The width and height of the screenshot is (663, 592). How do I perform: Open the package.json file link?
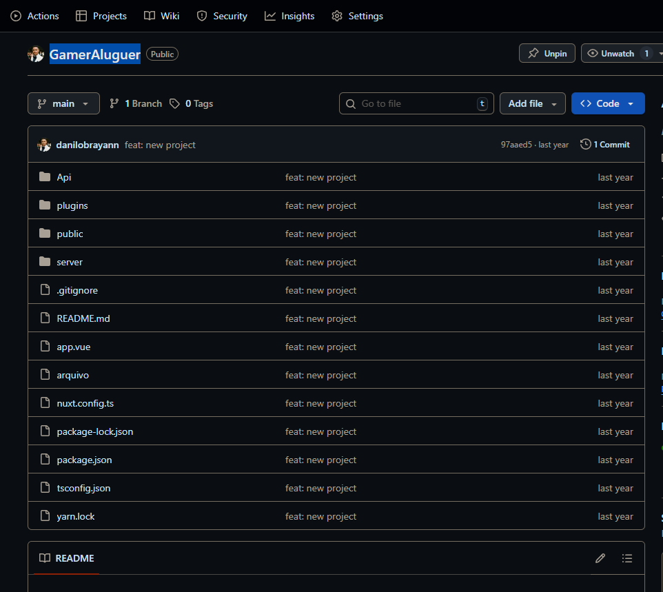pyautogui.click(x=84, y=460)
